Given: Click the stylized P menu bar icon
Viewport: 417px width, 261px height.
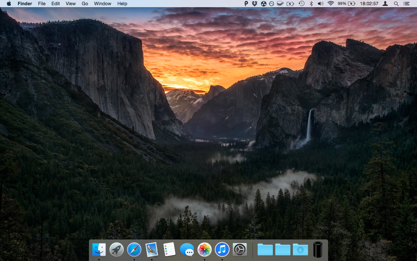Looking at the screenshot, I should click(x=246, y=4).
